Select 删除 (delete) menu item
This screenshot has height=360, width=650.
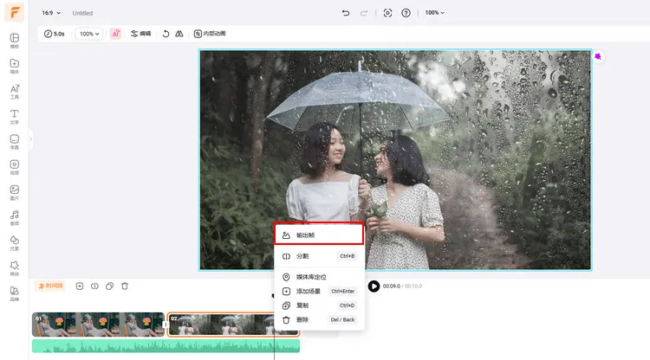pyautogui.click(x=319, y=319)
